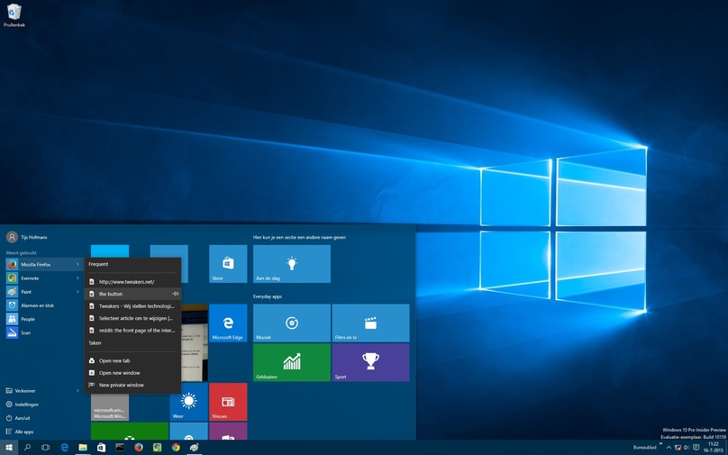
Task: Open the Muziek tile
Action: pos(292,323)
